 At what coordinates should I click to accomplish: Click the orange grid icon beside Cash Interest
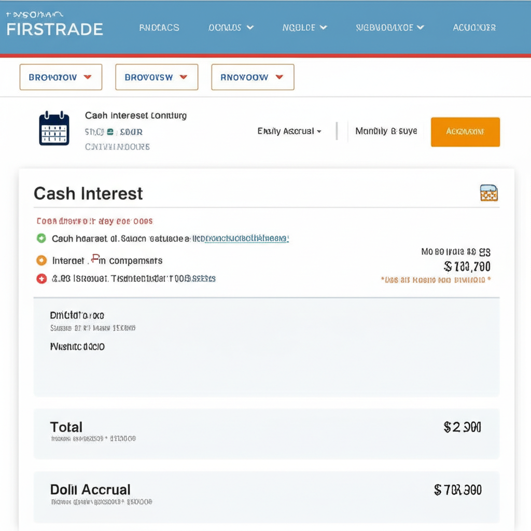pyautogui.click(x=489, y=193)
